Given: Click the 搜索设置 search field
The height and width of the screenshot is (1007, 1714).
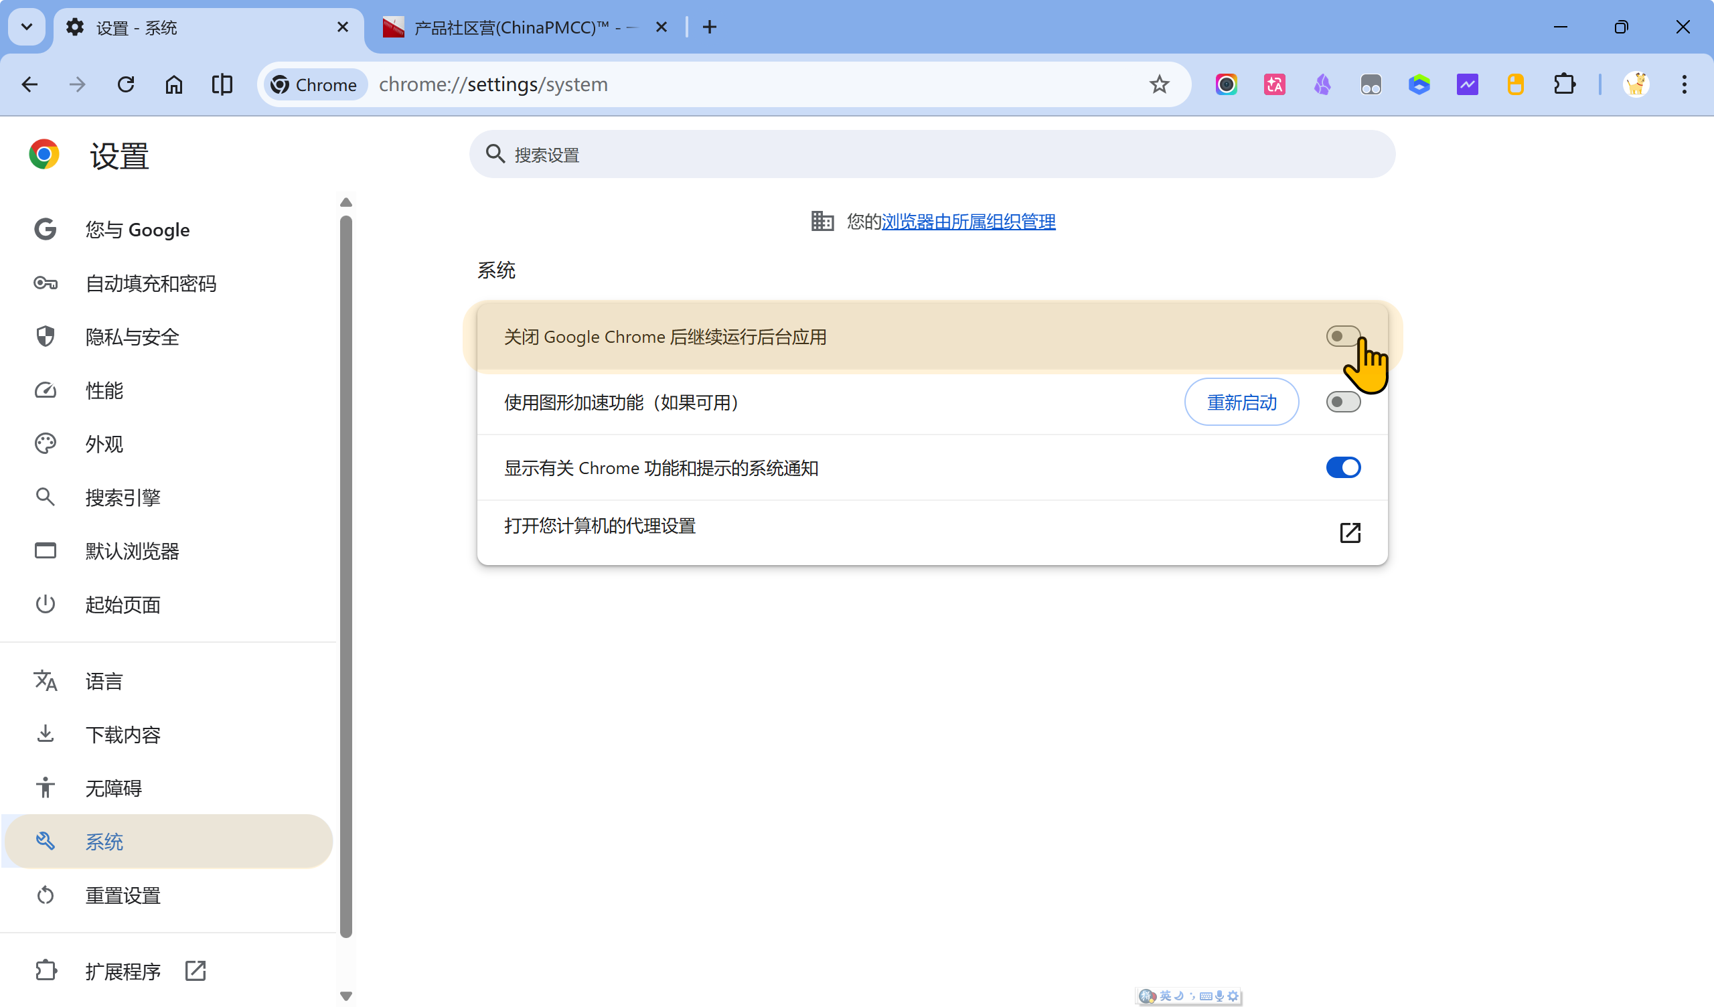Looking at the screenshot, I should tap(932, 155).
